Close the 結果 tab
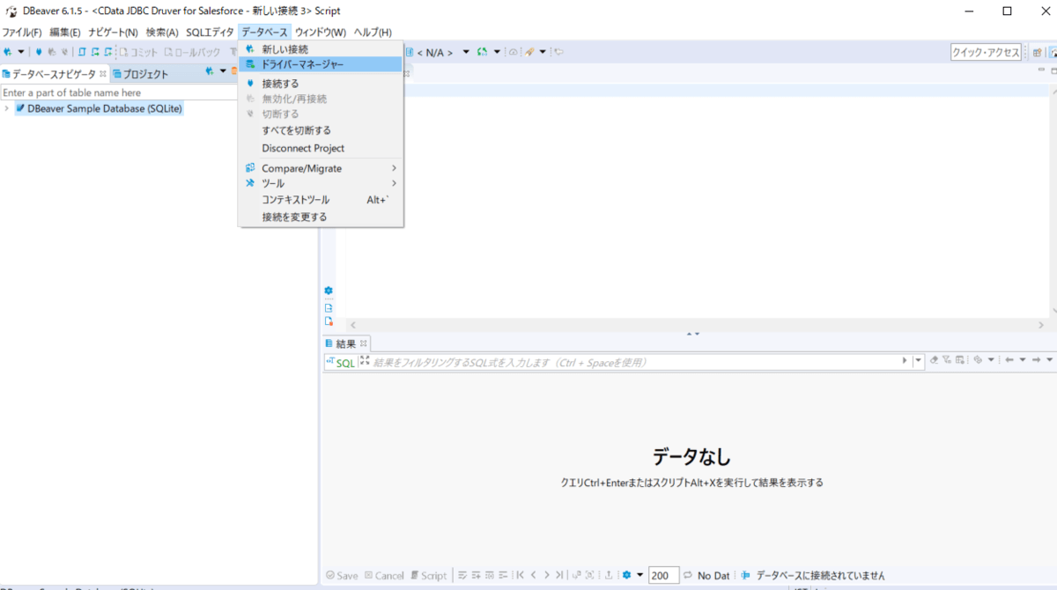This screenshot has width=1057, height=590. pos(363,343)
